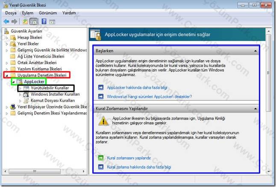Viewport: 276px width, 187px height.
Task: Expand the Hesap İlkeleri tree node
Action: click(7, 38)
